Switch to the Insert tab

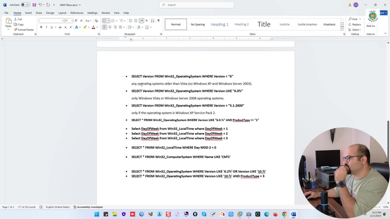click(29, 13)
